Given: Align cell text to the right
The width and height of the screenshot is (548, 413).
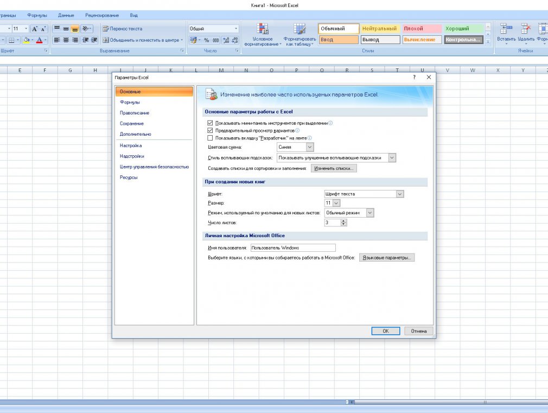Looking at the screenshot, I should point(75,40).
